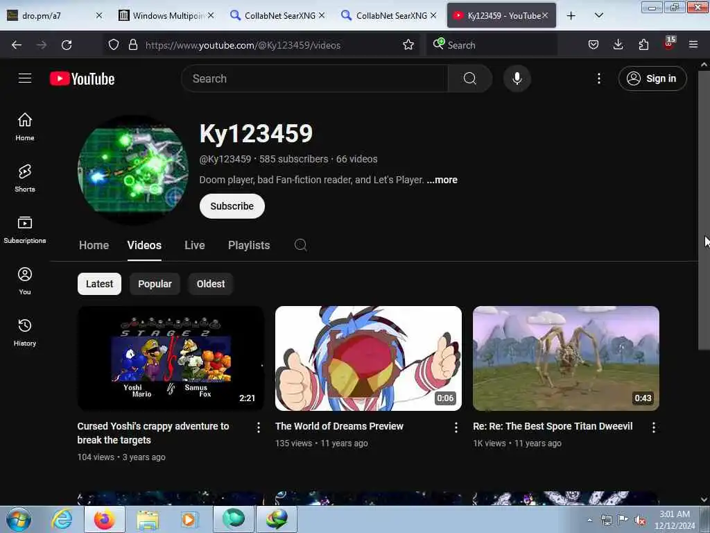
Task: Open Firefox extensions puzzle icon
Action: point(643,45)
